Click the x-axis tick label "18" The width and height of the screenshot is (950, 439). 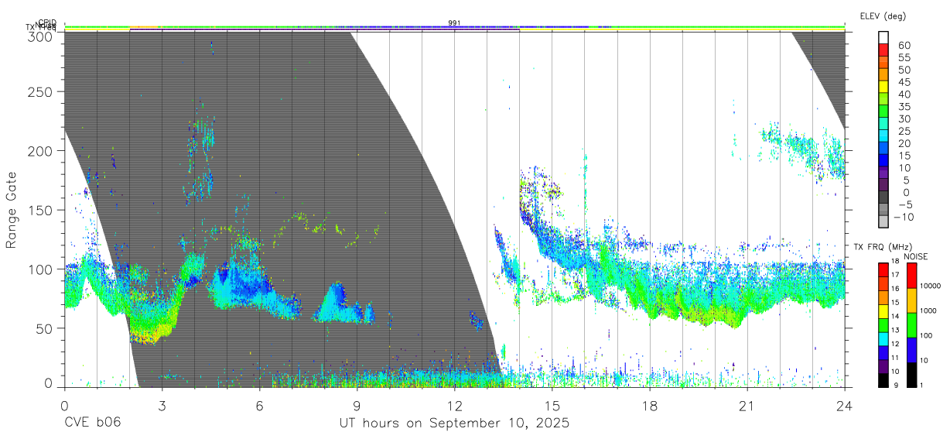click(649, 406)
